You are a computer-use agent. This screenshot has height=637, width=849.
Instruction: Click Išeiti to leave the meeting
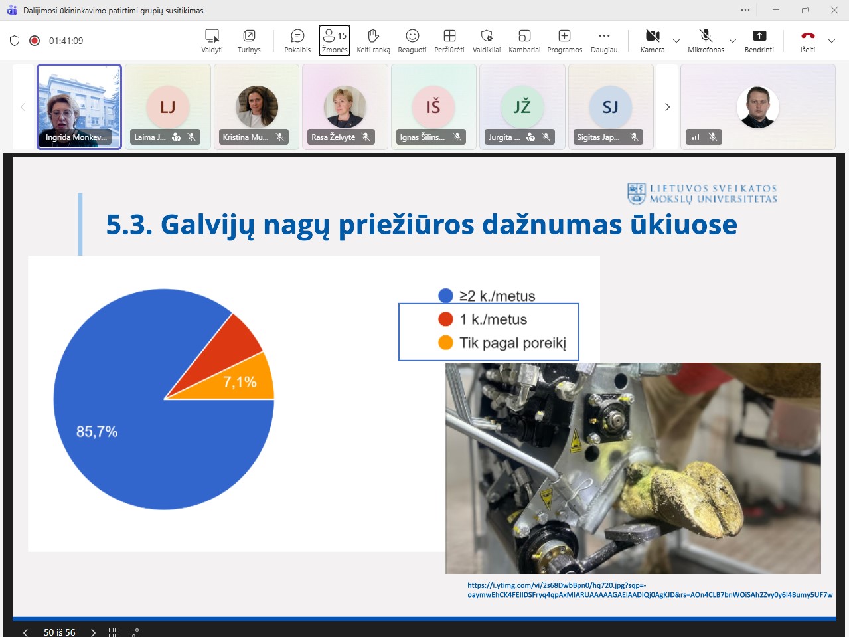(x=808, y=41)
